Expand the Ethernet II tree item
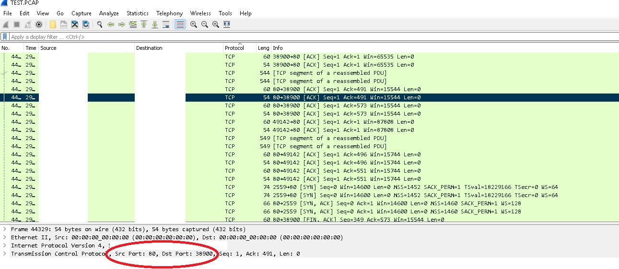The image size is (619, 269). point(5,237)
